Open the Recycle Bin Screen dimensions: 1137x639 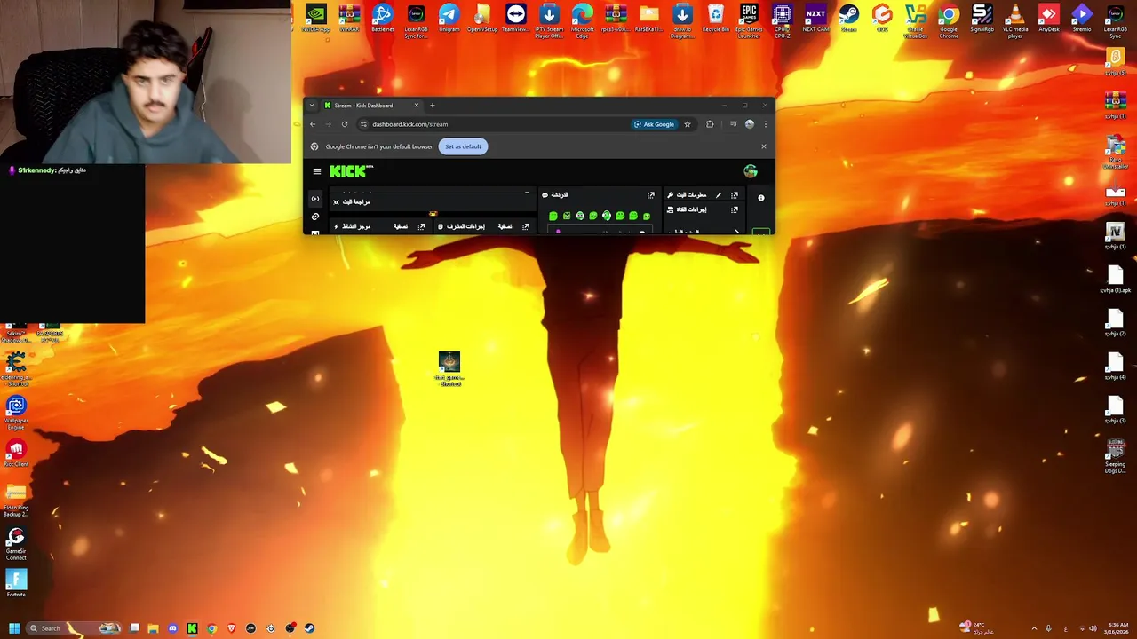coord(715,20)
